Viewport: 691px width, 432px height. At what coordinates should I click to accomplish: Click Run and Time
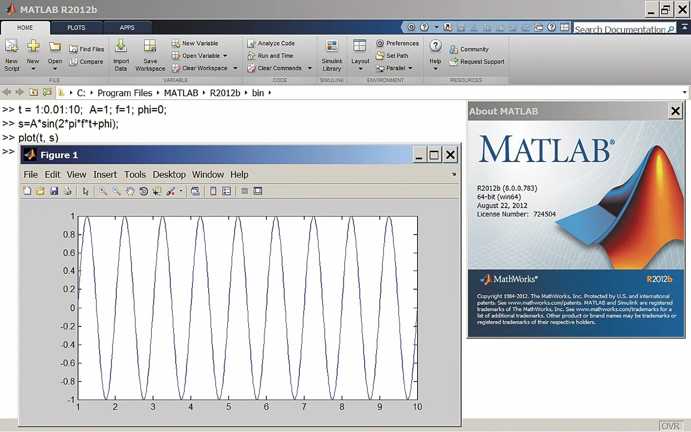[x=270, y=56]
